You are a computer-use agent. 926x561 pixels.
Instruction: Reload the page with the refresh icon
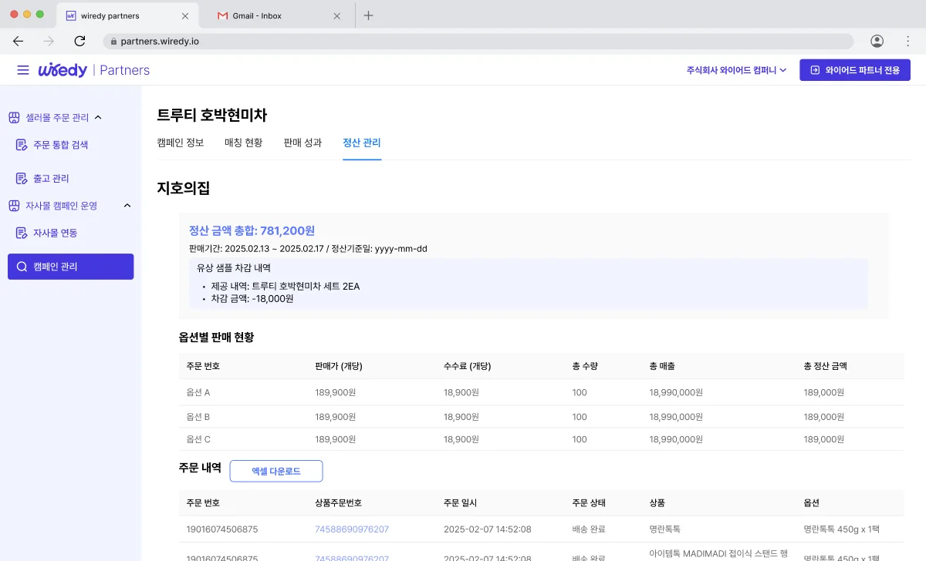[x=79, y=42]
